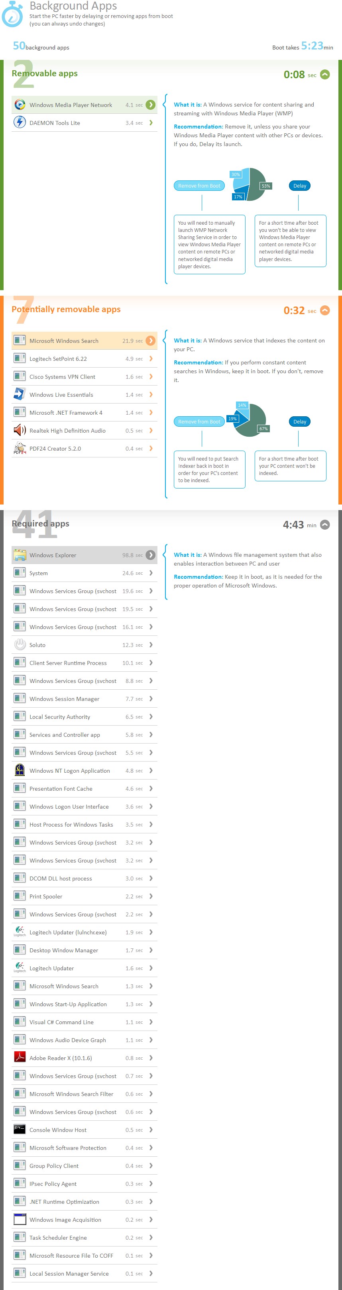342x1290 pixels.
Task: Expand details arrow for DAEMON Tools Lite
Action: pos(151,123)
